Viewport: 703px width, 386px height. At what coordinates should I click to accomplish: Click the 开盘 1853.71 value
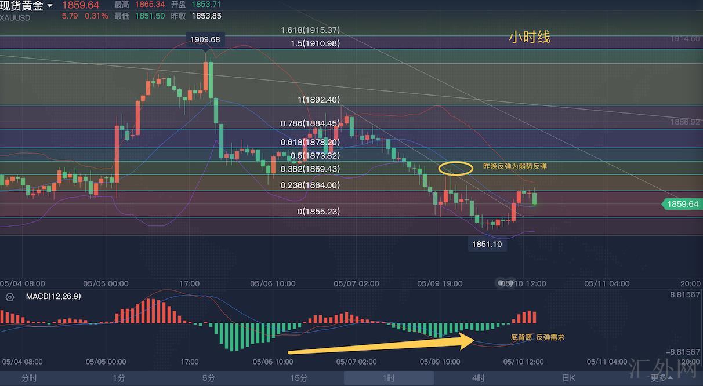pyautogui.click(x=206, y=5)
